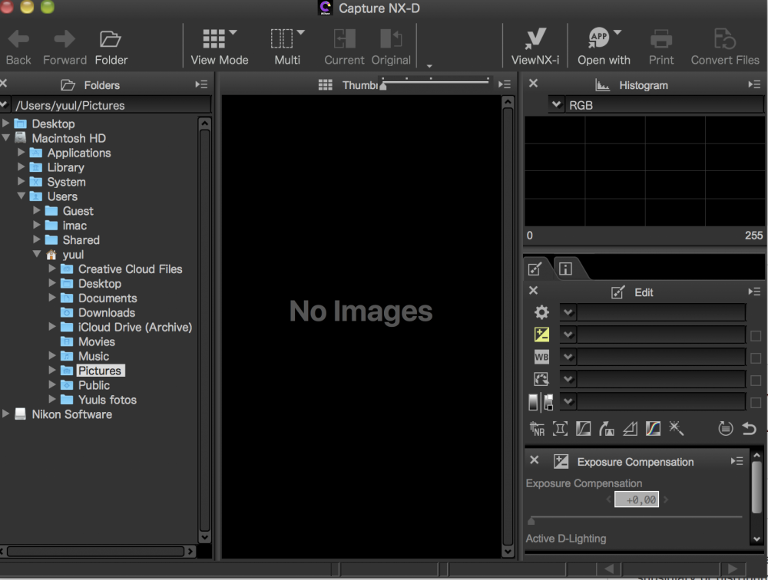
Task: Click the +0,00 exposure value field
Action: pos(637,499)
